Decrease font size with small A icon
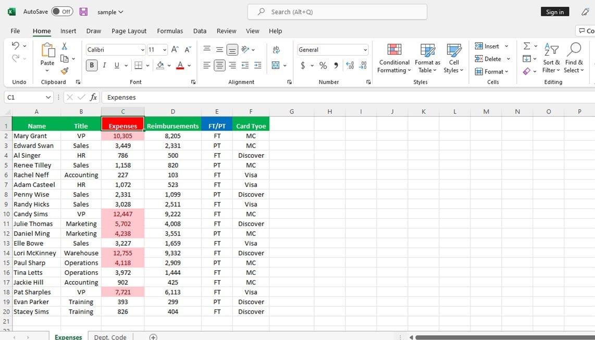 click(188, 49)
